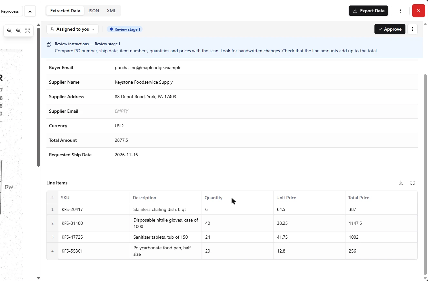
Task: Click quantity cell for Polycarbonate food pan
Action: pyautogui.click(x=238, y=251)
